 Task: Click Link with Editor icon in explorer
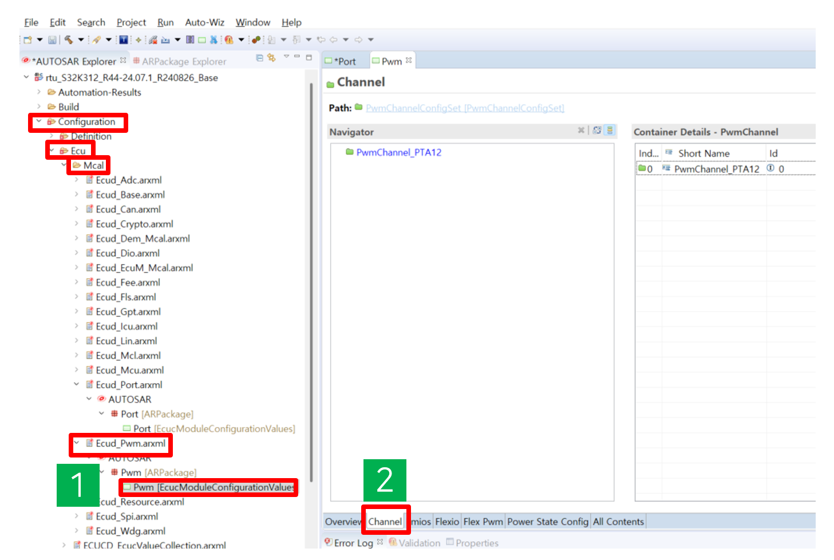(x=271, y=58)
